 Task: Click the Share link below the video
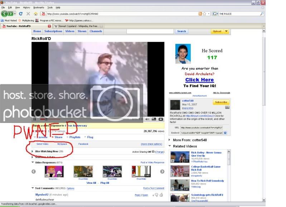58,137
